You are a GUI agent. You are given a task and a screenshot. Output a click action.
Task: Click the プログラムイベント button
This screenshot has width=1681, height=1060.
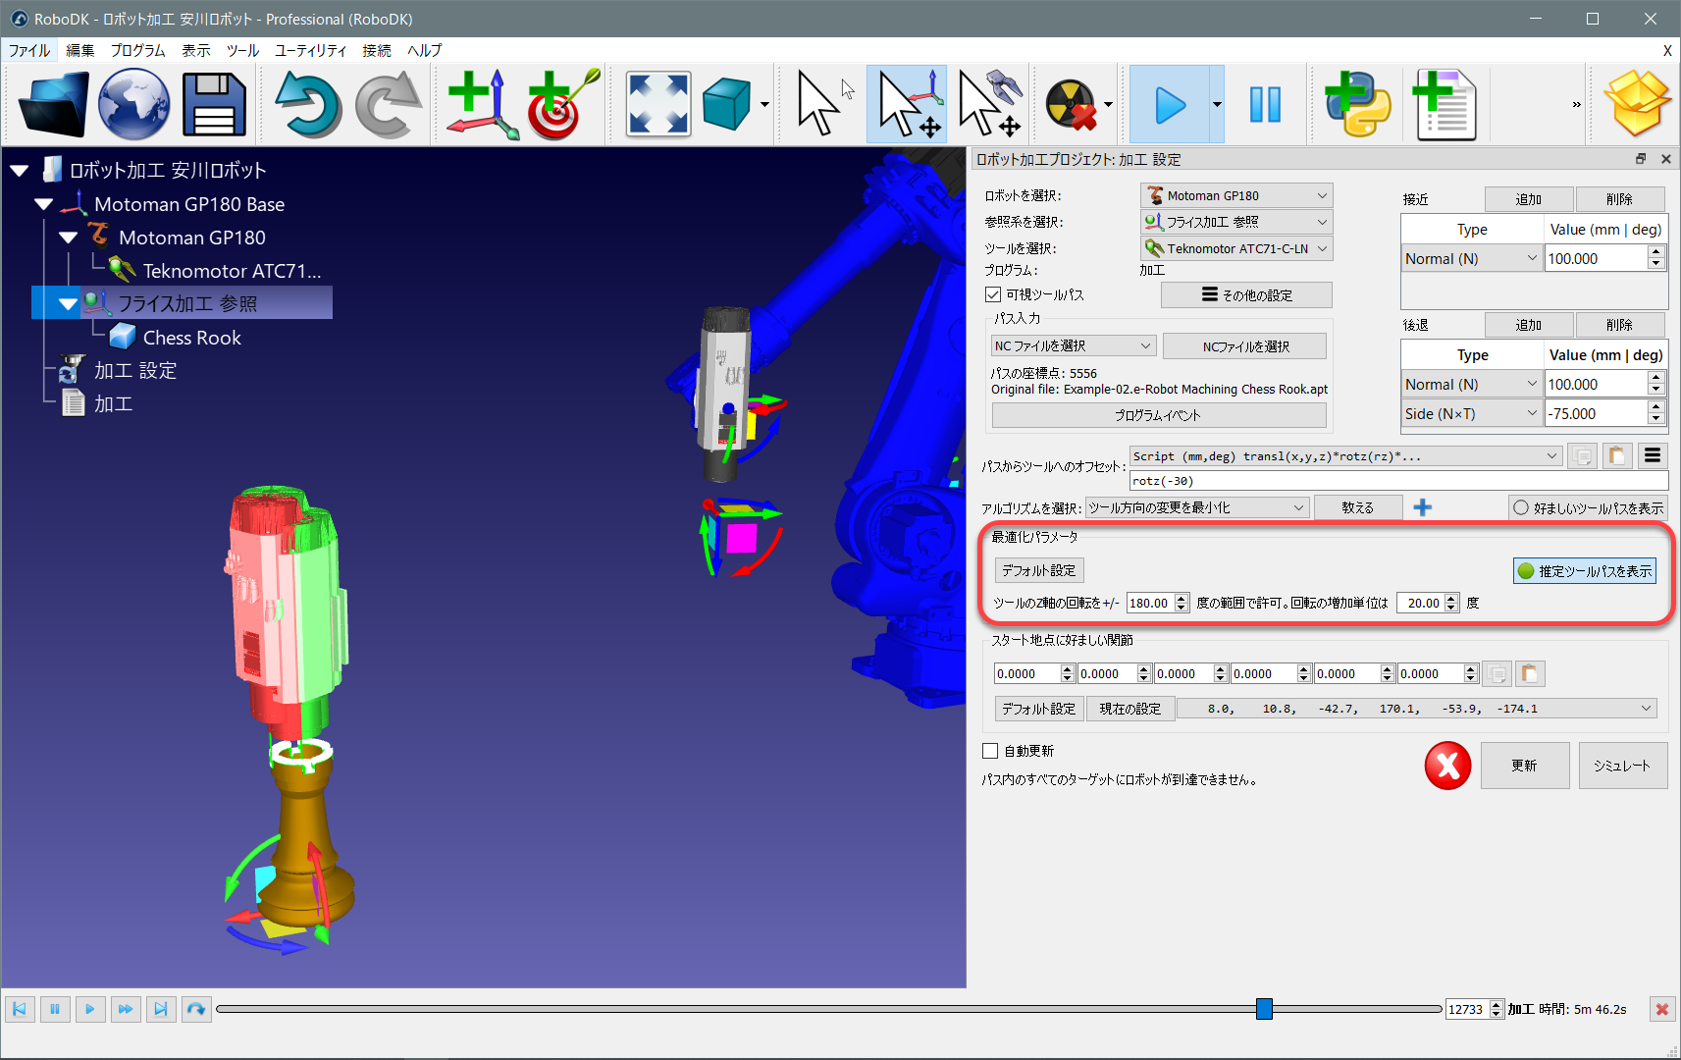point(1159,415)
